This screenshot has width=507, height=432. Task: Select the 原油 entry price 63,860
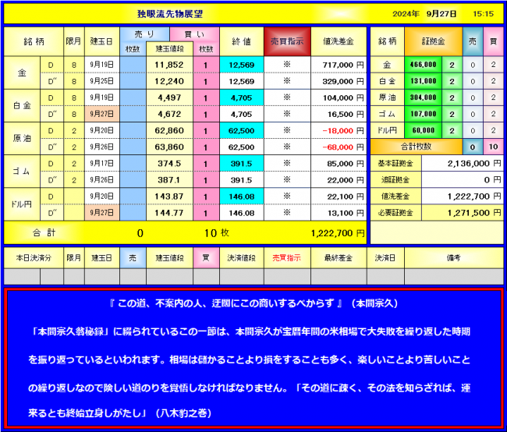point(170,147)
